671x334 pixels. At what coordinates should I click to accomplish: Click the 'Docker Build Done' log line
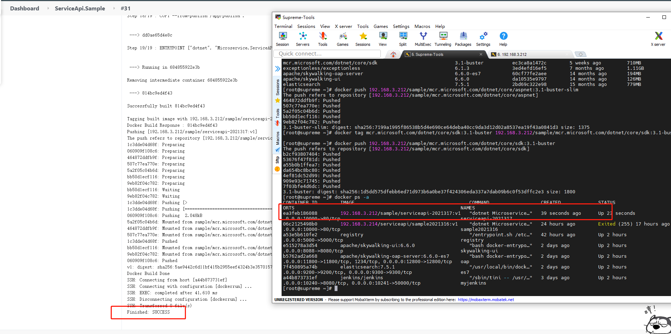(x=148, y=274)
